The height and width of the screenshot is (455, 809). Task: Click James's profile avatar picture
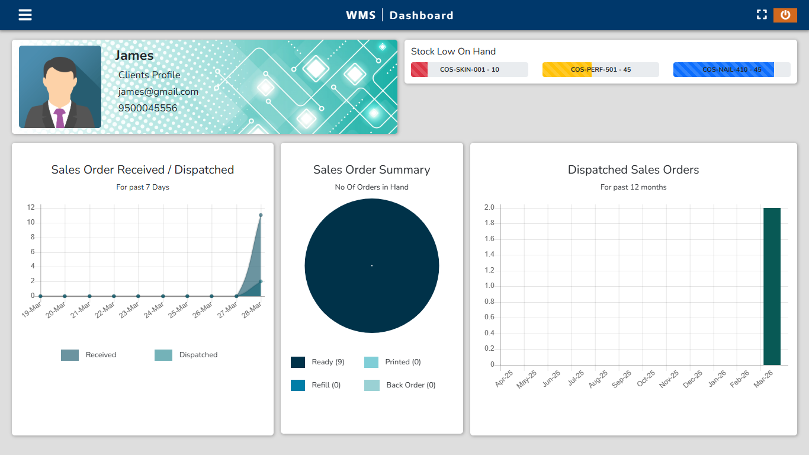pyautogui.click(x=60, y=87)
